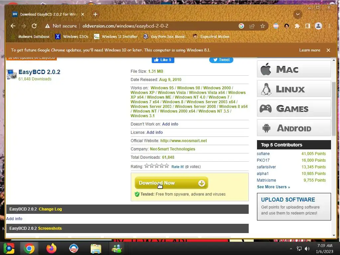This screenshot has height=255, width=340.
Task: Click Learn more in update bar
Action: [x=310, y=50]
